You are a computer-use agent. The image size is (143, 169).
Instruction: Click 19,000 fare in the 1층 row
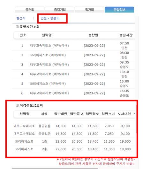coord(125,141)
